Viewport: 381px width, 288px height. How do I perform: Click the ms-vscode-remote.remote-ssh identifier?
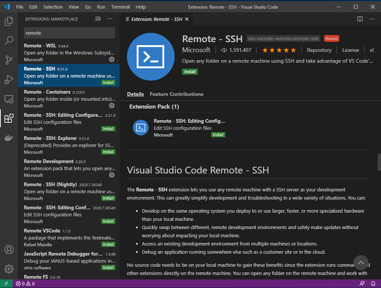click(283, 39)
